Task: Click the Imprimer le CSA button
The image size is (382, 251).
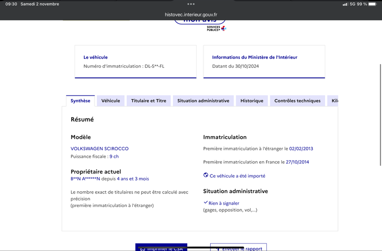Action: [x=161, y=247]
